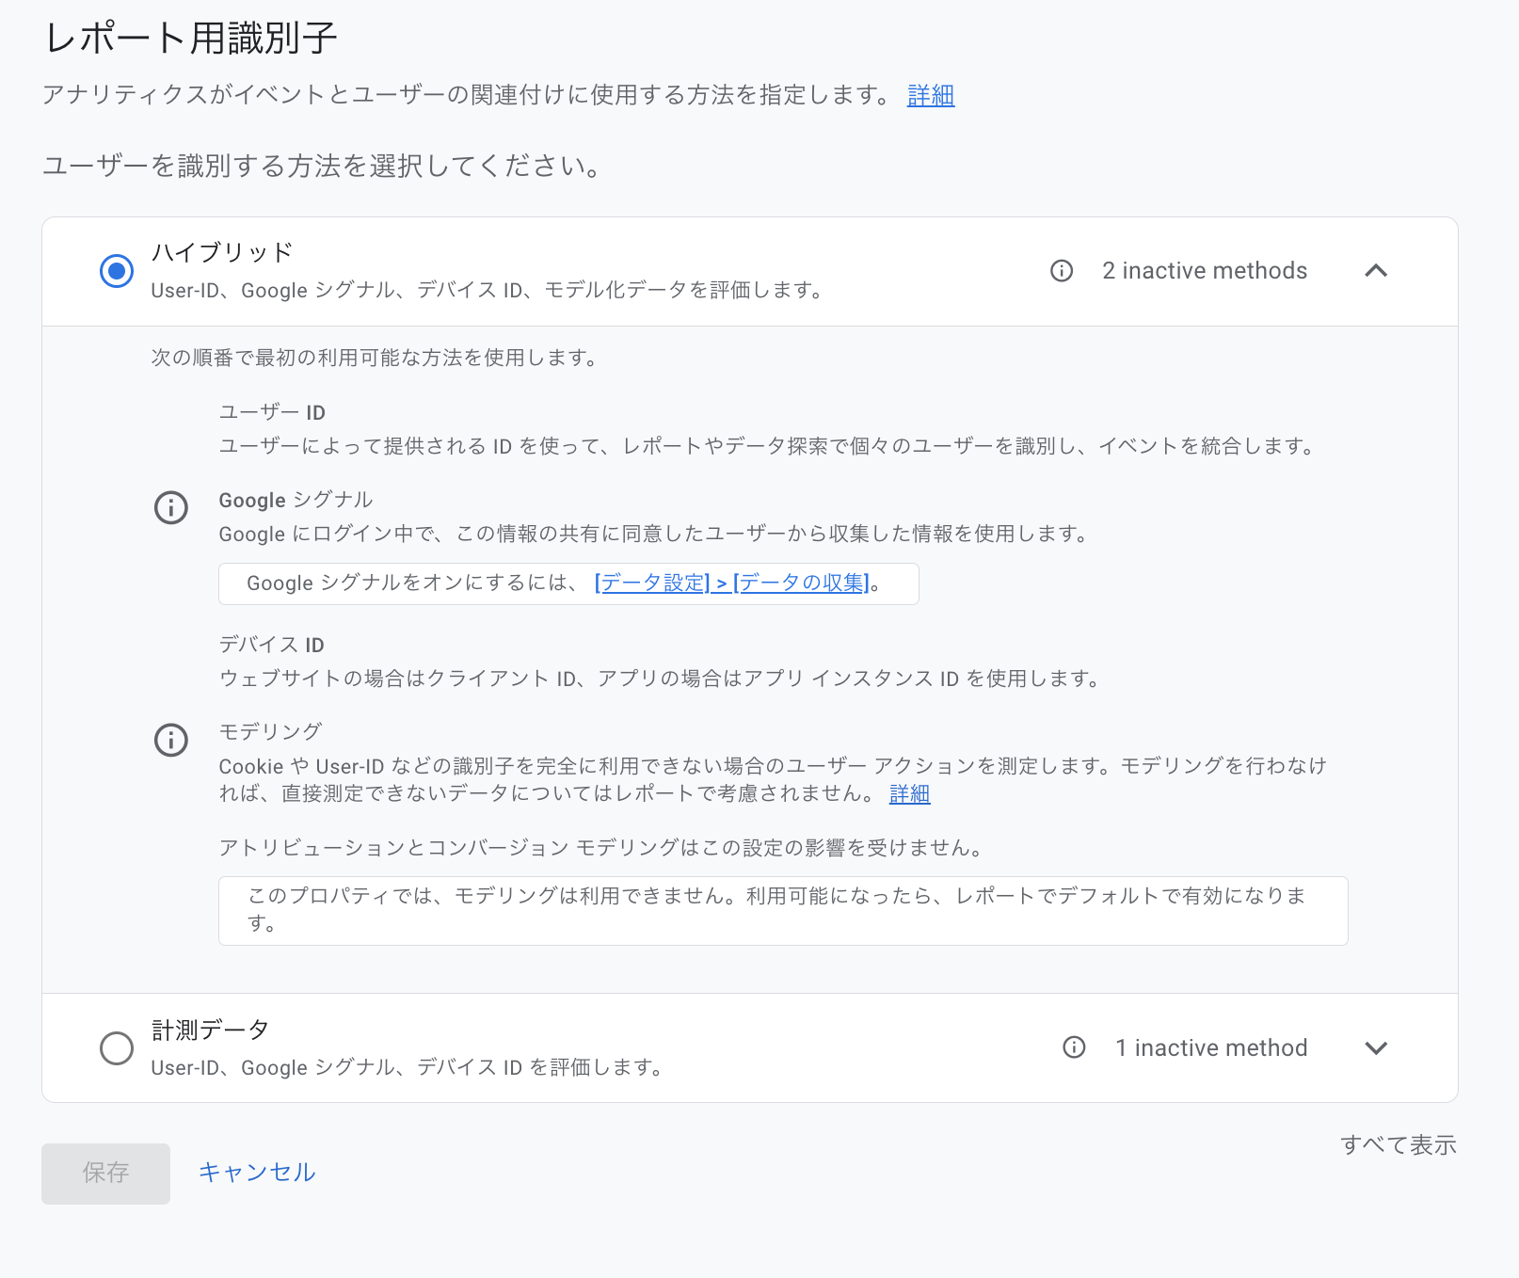Click すべて表示 to show all
This screenshot has width=1519, height=1278.
point(1399,1145)
